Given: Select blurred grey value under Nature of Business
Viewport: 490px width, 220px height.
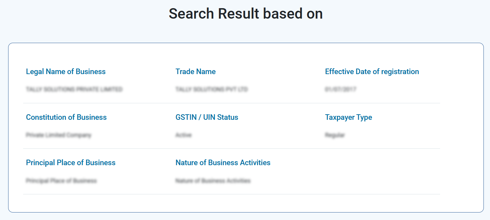Looking at the screenshot, I should 213,181.
